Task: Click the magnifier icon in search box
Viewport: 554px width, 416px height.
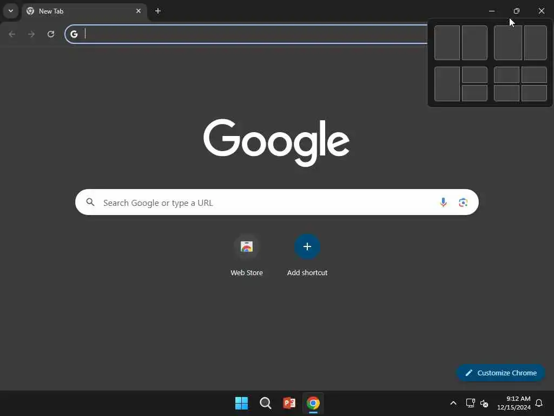Action: 90,202
